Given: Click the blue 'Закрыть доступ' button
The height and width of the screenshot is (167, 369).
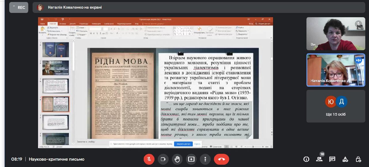Looking at the screenshot, I should pyautogui.click(x=183, y=144).
